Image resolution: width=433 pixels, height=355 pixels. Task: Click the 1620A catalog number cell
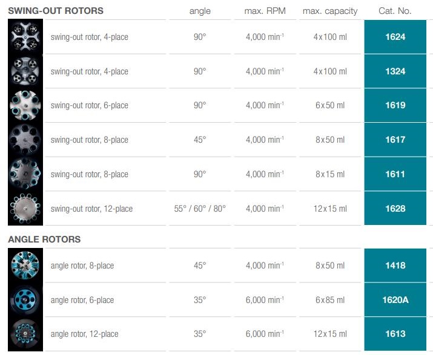coord(395,300)
